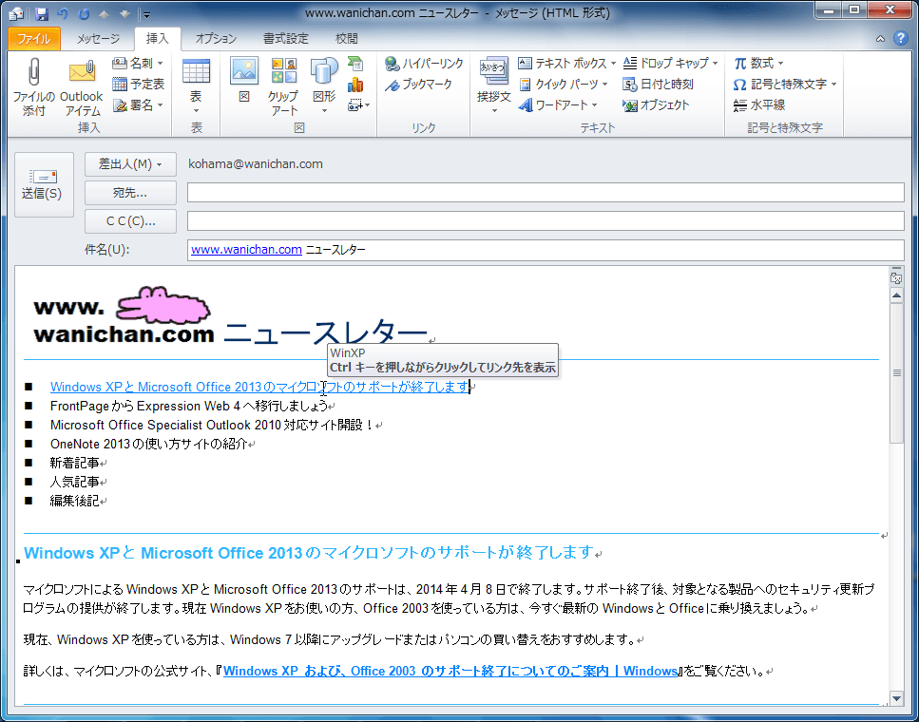Open the Greeting (挨拶文) menu
The height and width of the screenshot is (722, 919).
(x=494, y=86)
